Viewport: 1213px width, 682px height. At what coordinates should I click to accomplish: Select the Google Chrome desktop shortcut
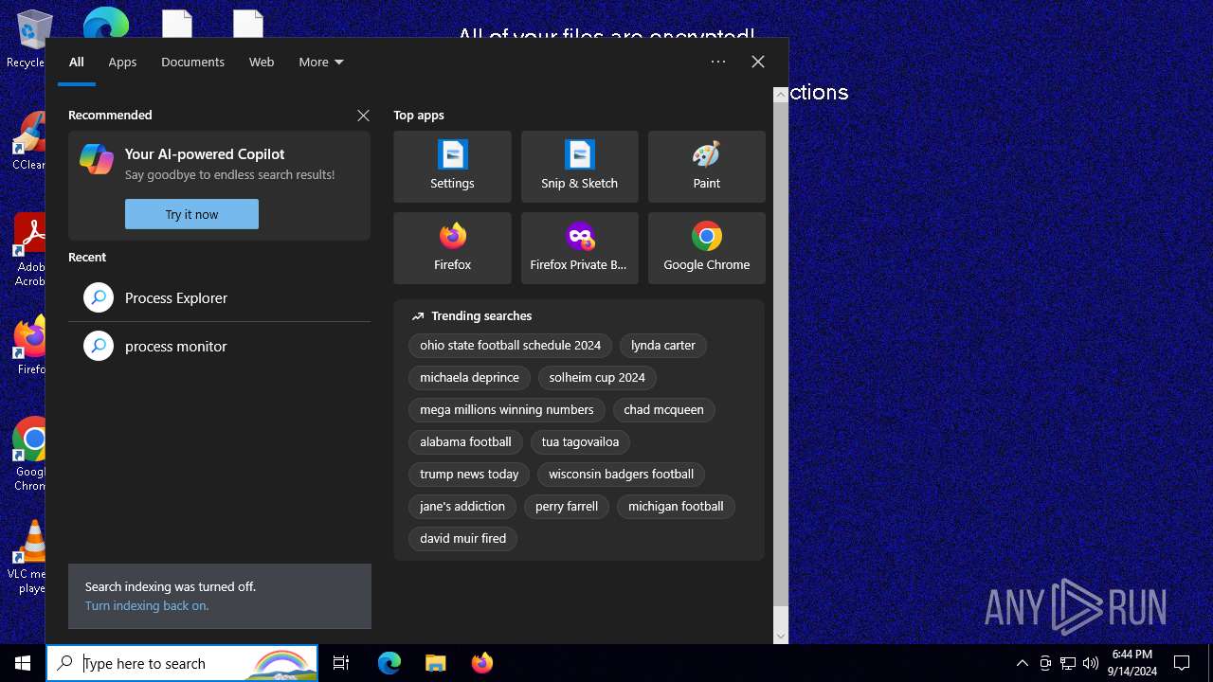click(28, 455)
